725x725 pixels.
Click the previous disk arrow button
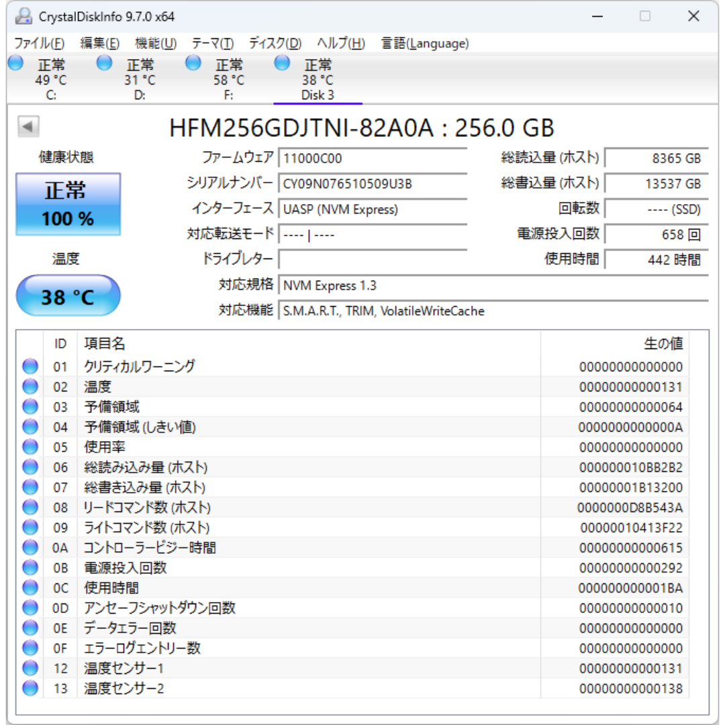coord(28,126)
